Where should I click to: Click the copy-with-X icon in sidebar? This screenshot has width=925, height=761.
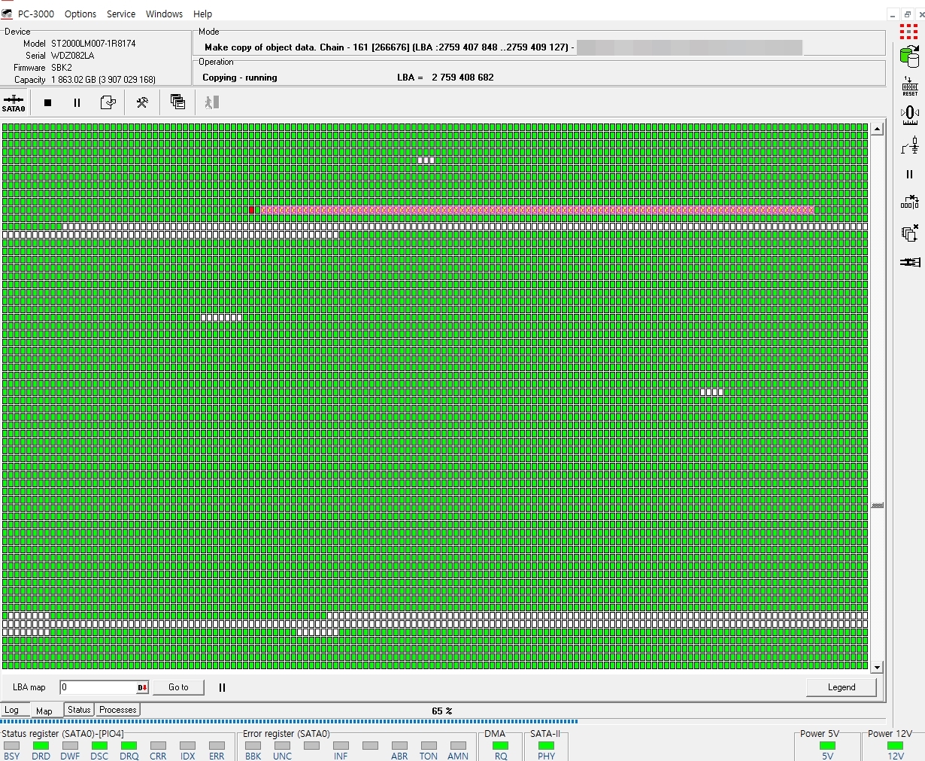coord(910,233)
